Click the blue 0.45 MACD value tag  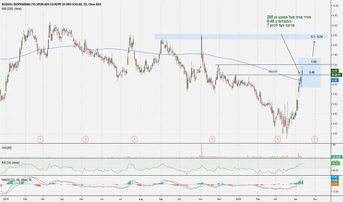(x=335, y=177)
